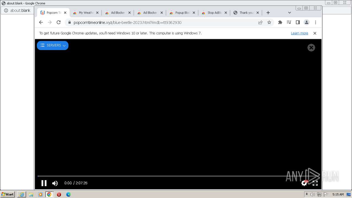Viewport: 352px width, 198px height.
Task: Enter fullscreen video mode
Action: pyautogui.click(x=315, y=183)
